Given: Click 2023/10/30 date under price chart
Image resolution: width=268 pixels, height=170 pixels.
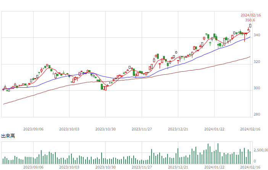Looking at the screenshot, I should pos(105,129).
